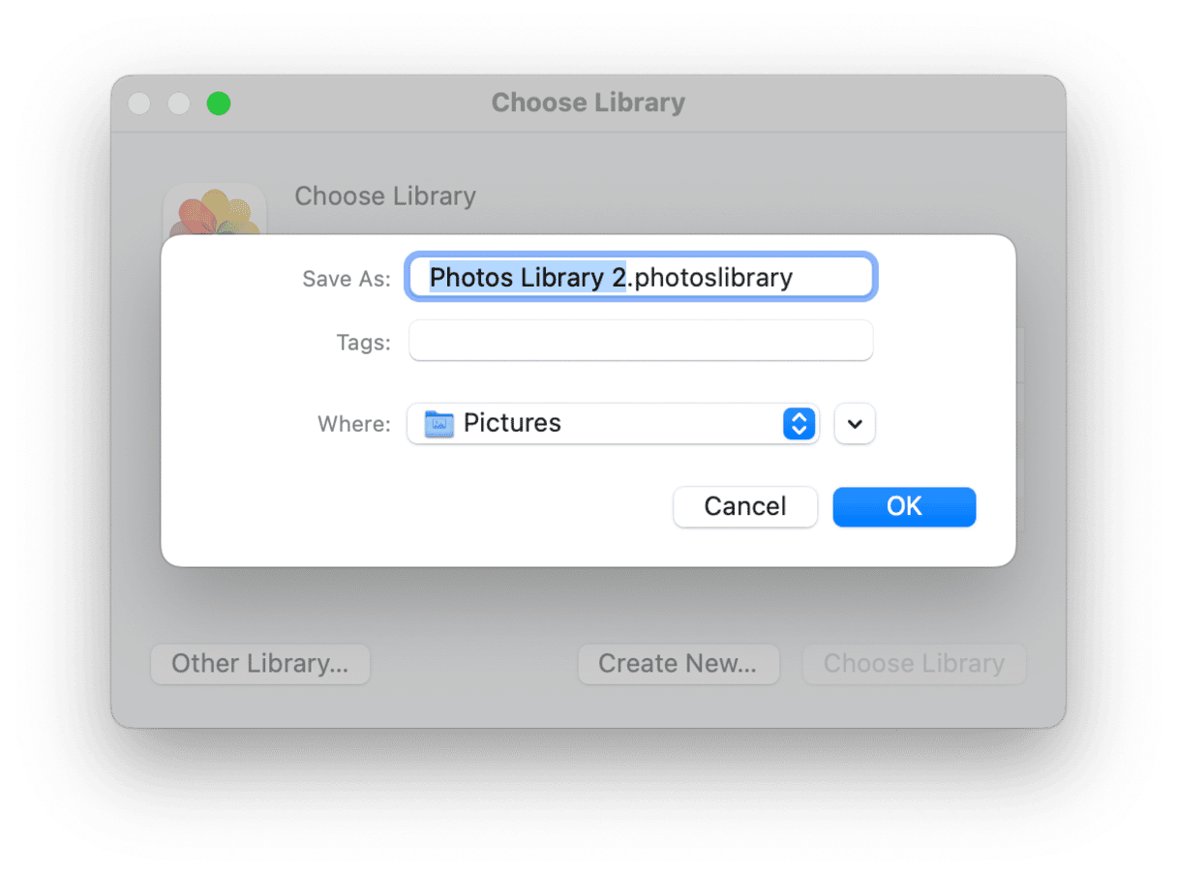Click the dimmed Choose Library button
Image resolution: width=1177 pixels, height=875 pixels.
coord(914,664)
